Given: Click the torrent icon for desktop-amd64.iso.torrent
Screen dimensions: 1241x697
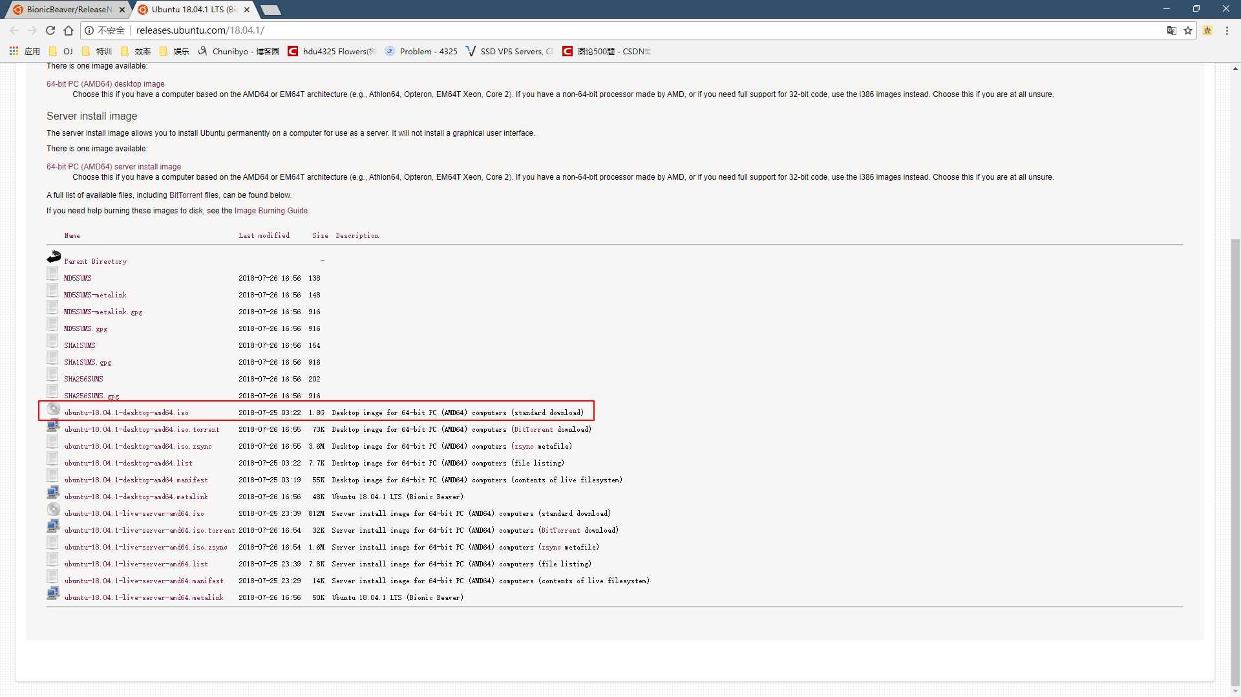Looking at the screenshot, I should (54, 425).
